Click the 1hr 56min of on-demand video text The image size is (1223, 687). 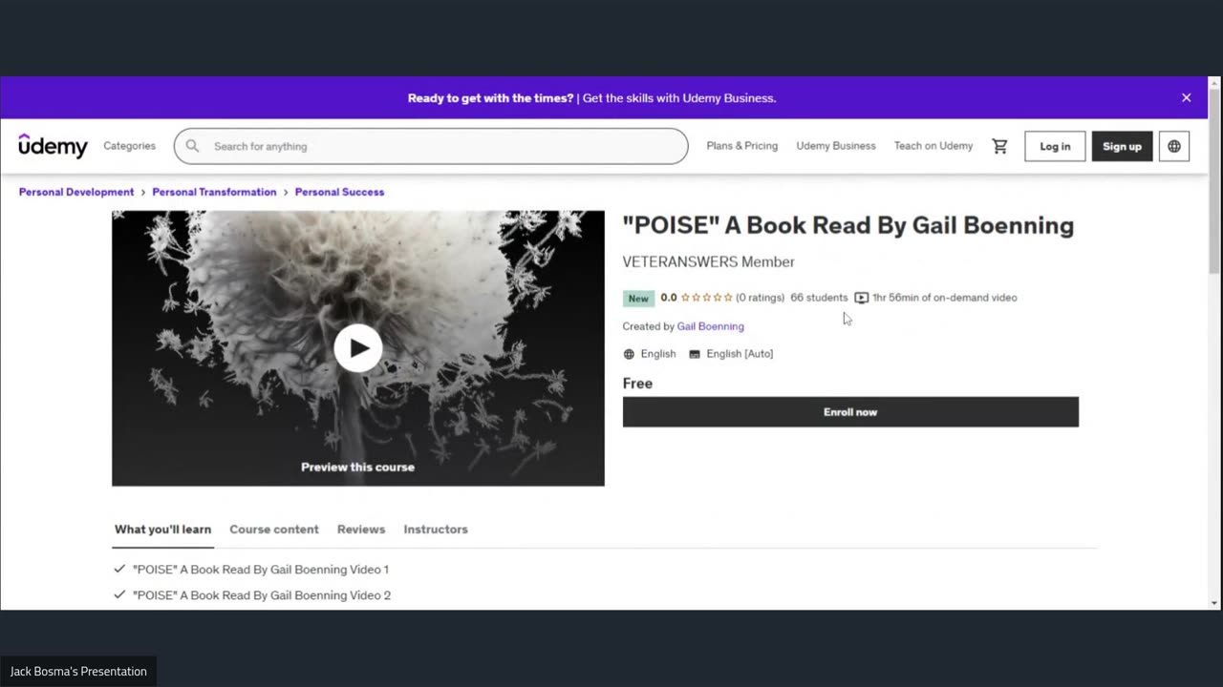pos(944,298)
